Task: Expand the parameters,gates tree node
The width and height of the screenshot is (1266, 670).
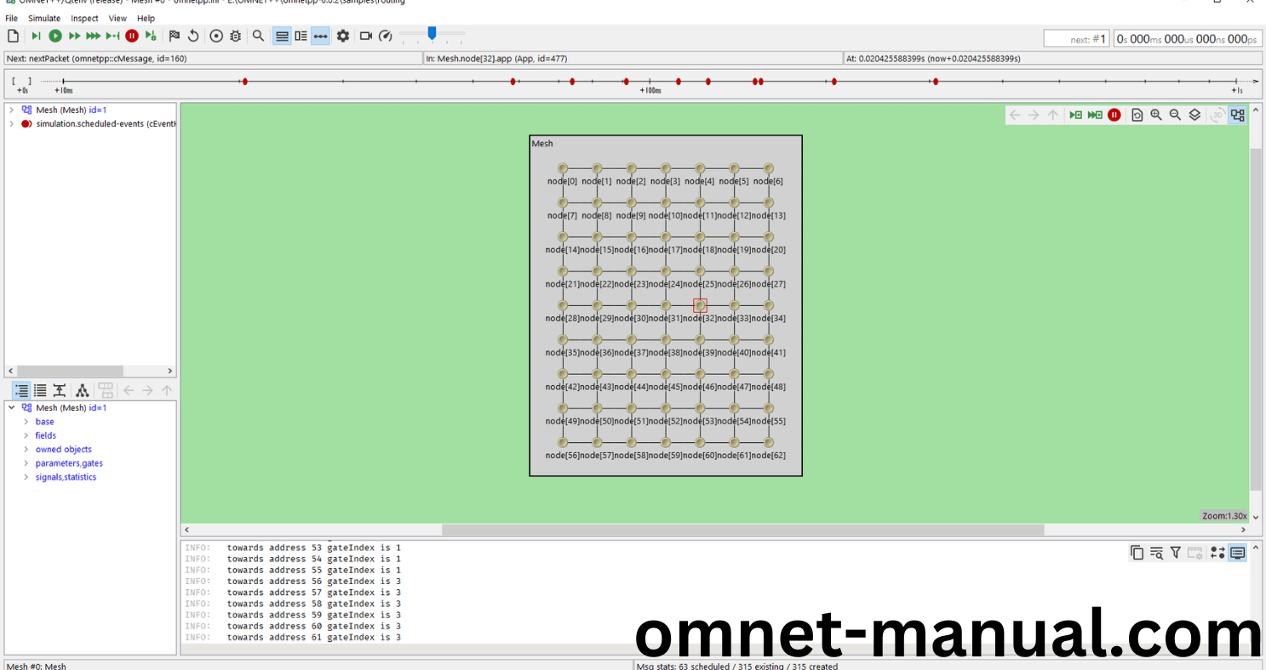Action: click(26, 463)
